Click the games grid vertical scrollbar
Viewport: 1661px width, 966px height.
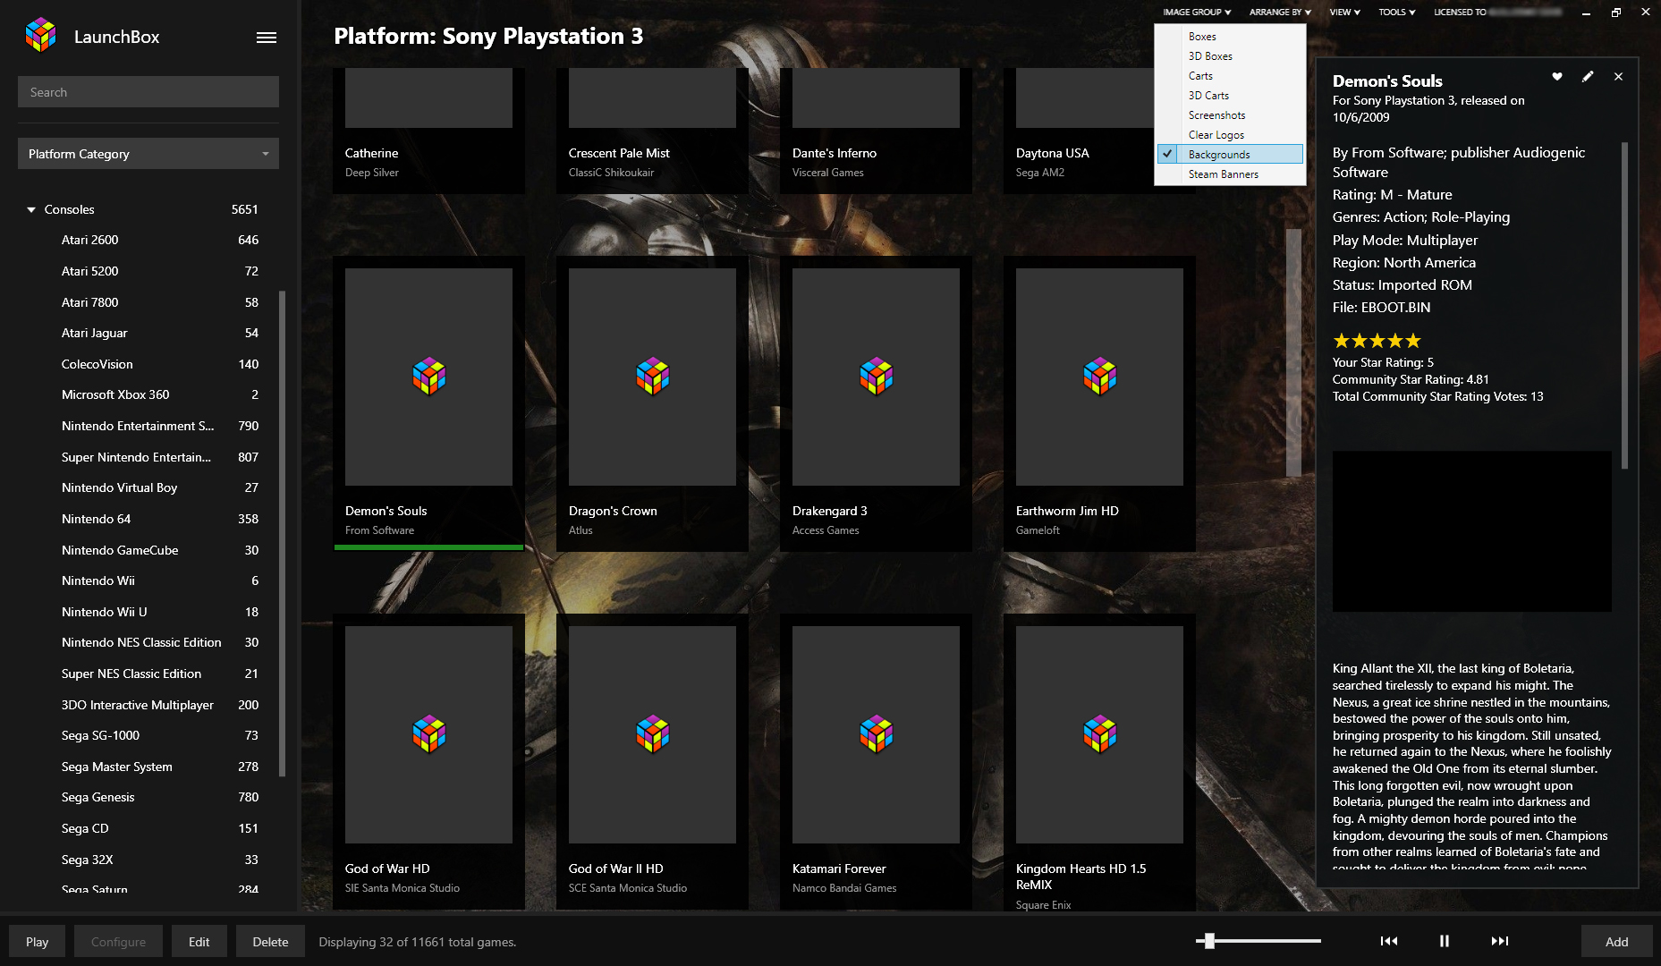click(x=1293, y=352)
